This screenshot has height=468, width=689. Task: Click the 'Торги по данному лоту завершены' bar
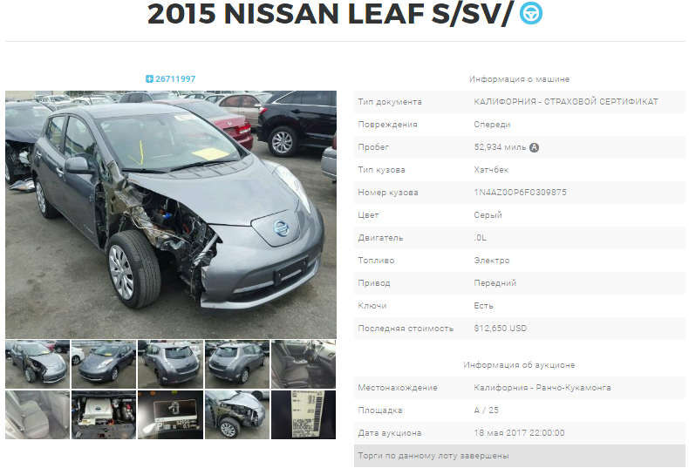click(520, 456)
